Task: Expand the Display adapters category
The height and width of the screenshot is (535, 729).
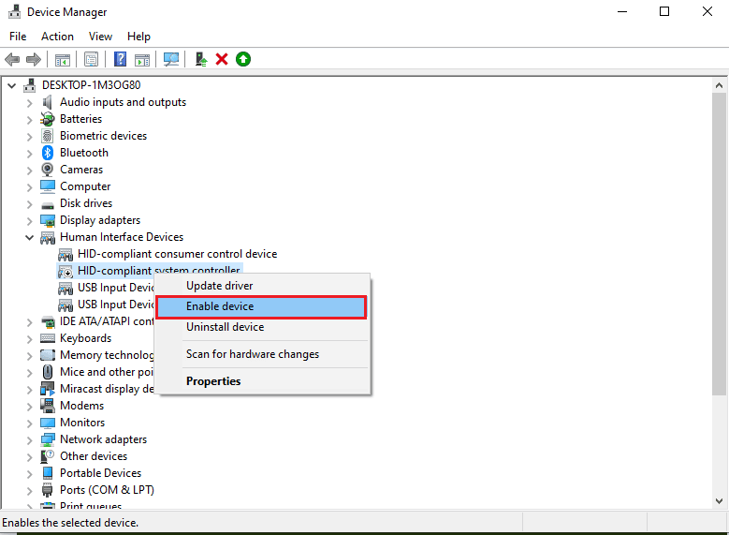Action: tap(30, 221)
